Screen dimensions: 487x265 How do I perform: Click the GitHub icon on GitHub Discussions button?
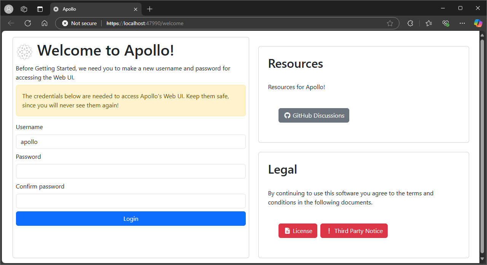(287, 115)
